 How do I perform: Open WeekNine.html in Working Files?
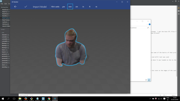point(6,16)
